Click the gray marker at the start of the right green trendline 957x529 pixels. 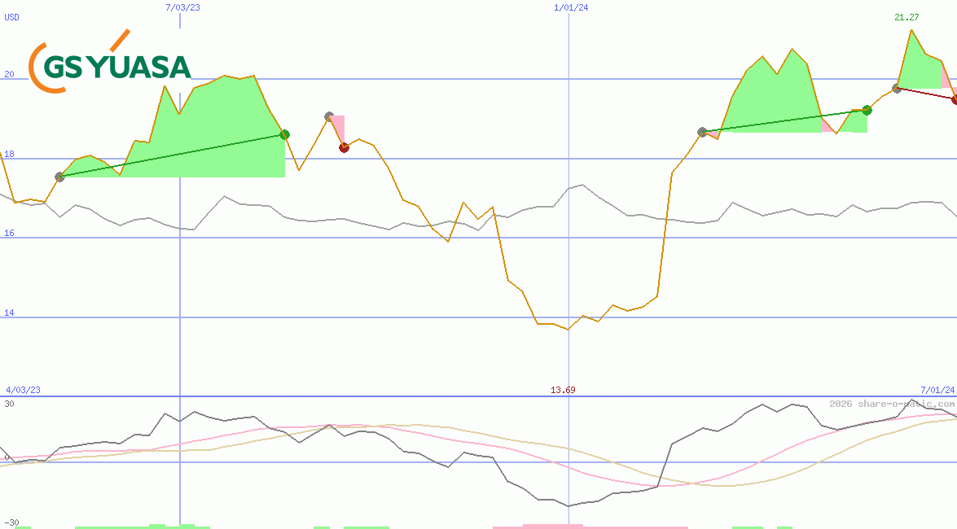tap(702, 129)
